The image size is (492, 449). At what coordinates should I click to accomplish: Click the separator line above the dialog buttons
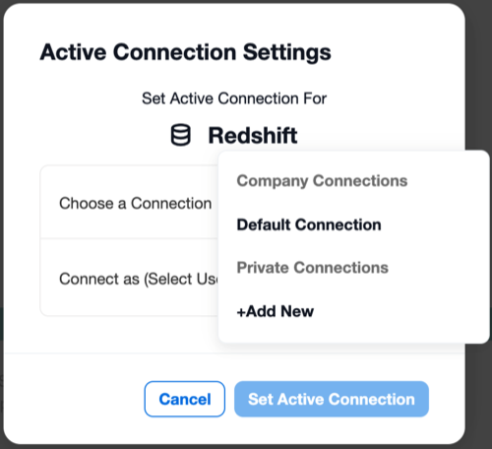pyautogui.click(x=234, y=353)
